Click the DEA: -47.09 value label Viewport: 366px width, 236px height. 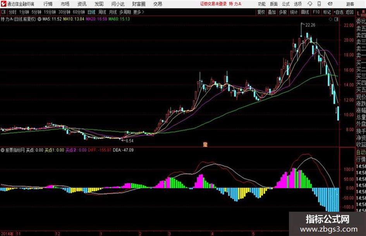point(123,150)
